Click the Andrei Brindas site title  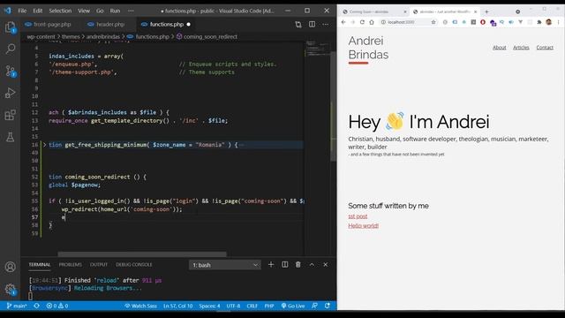(368, 48)
